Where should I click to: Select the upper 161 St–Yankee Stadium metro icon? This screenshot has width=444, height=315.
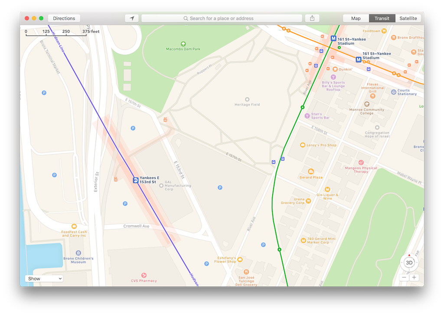click(x=333, y=38)
